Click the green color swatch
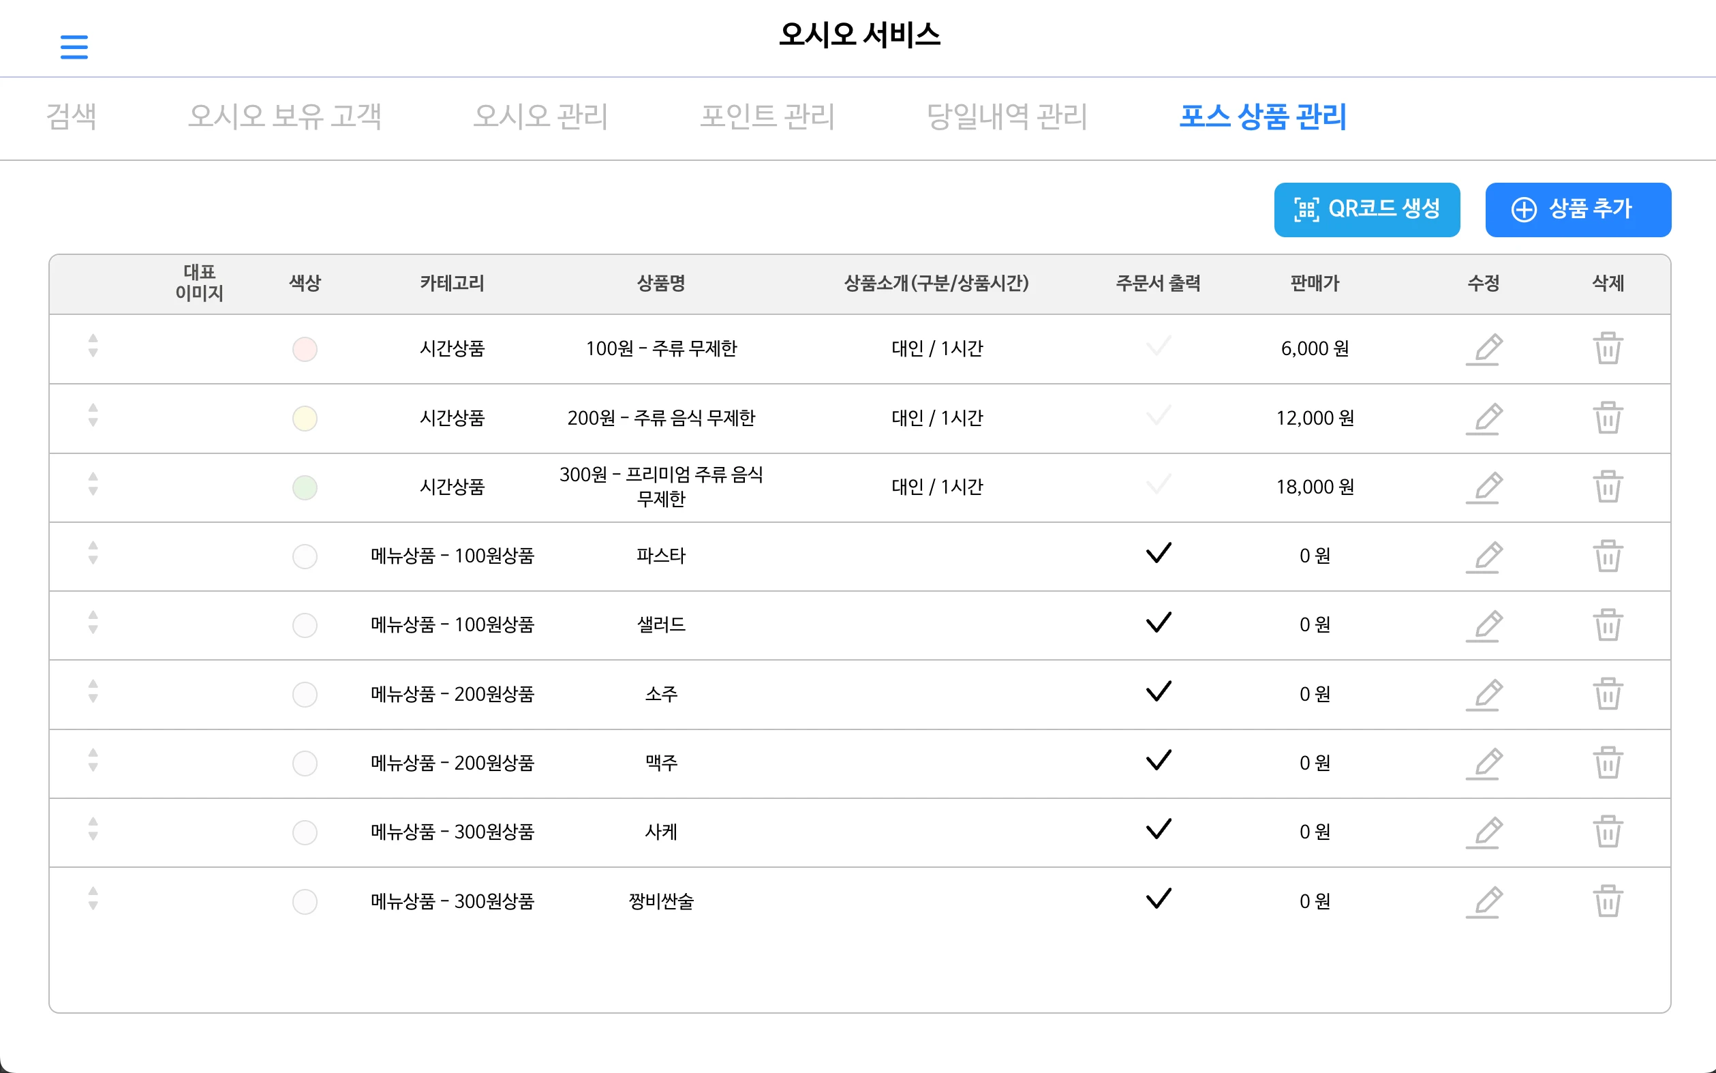This screenshot has height=1073, width=1716. (x=305, y=487)
